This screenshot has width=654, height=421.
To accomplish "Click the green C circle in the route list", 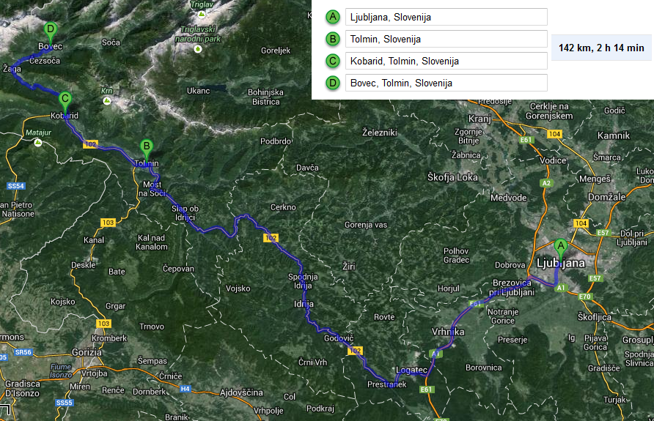I will pyautogui.click(x=334, y=61).
